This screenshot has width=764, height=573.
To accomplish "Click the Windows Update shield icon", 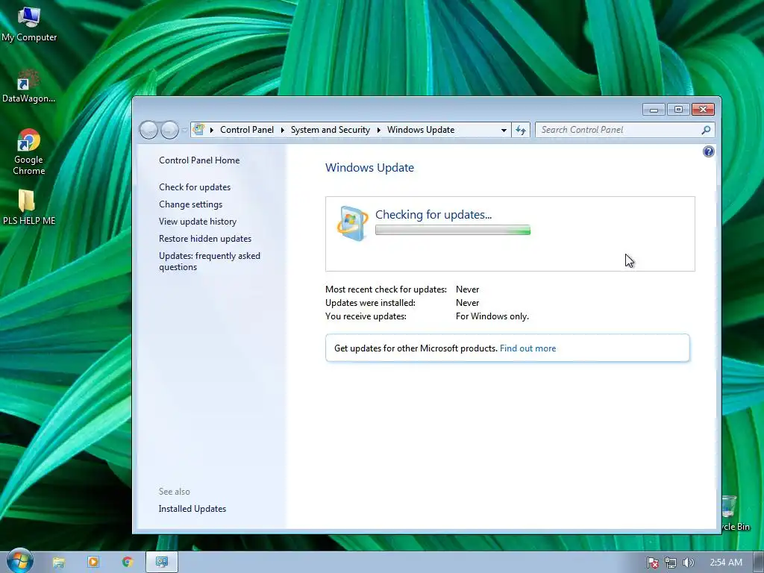I will 352,224.
